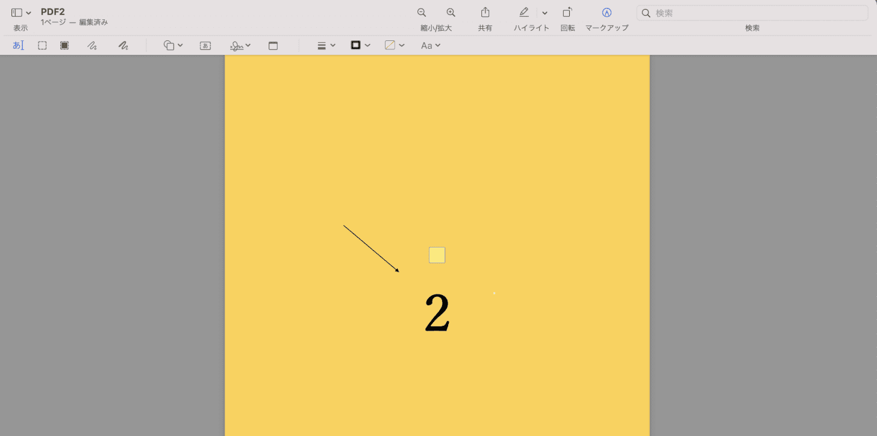Click the 1ページ — 編集済み subtitle
The image size is (877, 436).
pyautogui.click(x=74, y=22)
